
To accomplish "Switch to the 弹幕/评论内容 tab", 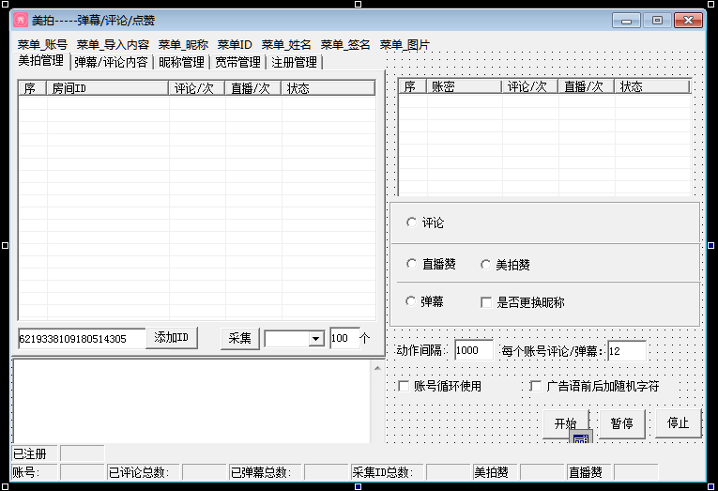I will pos(112,62).
